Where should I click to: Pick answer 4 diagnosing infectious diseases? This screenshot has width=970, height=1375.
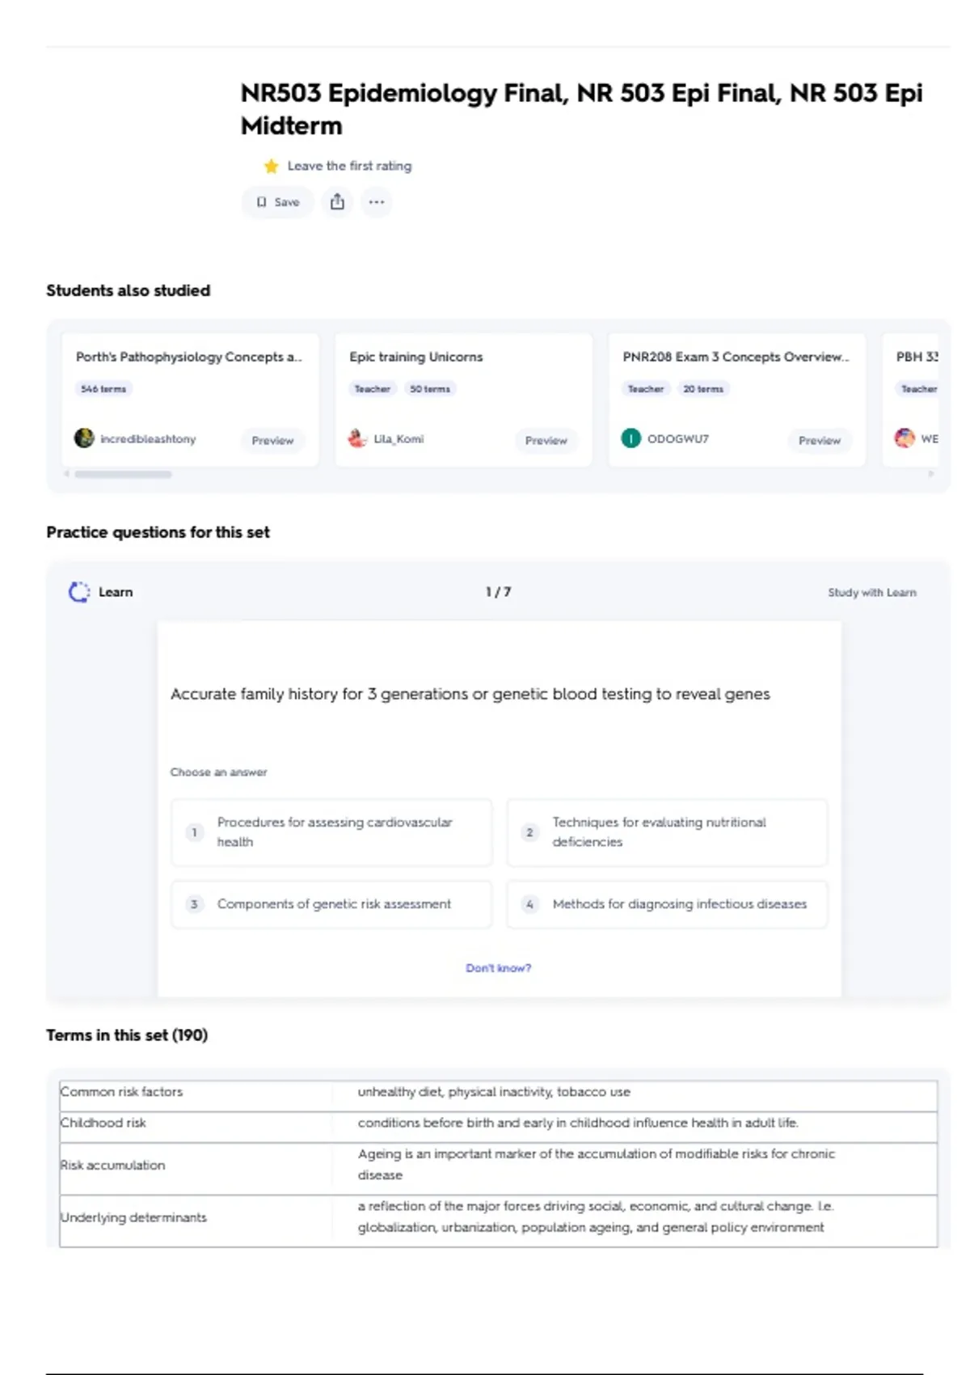coord(667,904)
